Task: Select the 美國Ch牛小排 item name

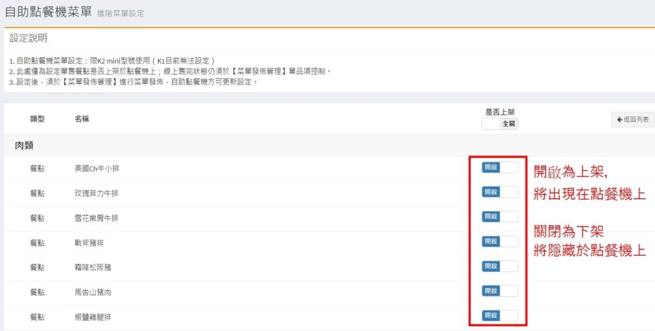Action: (x=97, y=168)
